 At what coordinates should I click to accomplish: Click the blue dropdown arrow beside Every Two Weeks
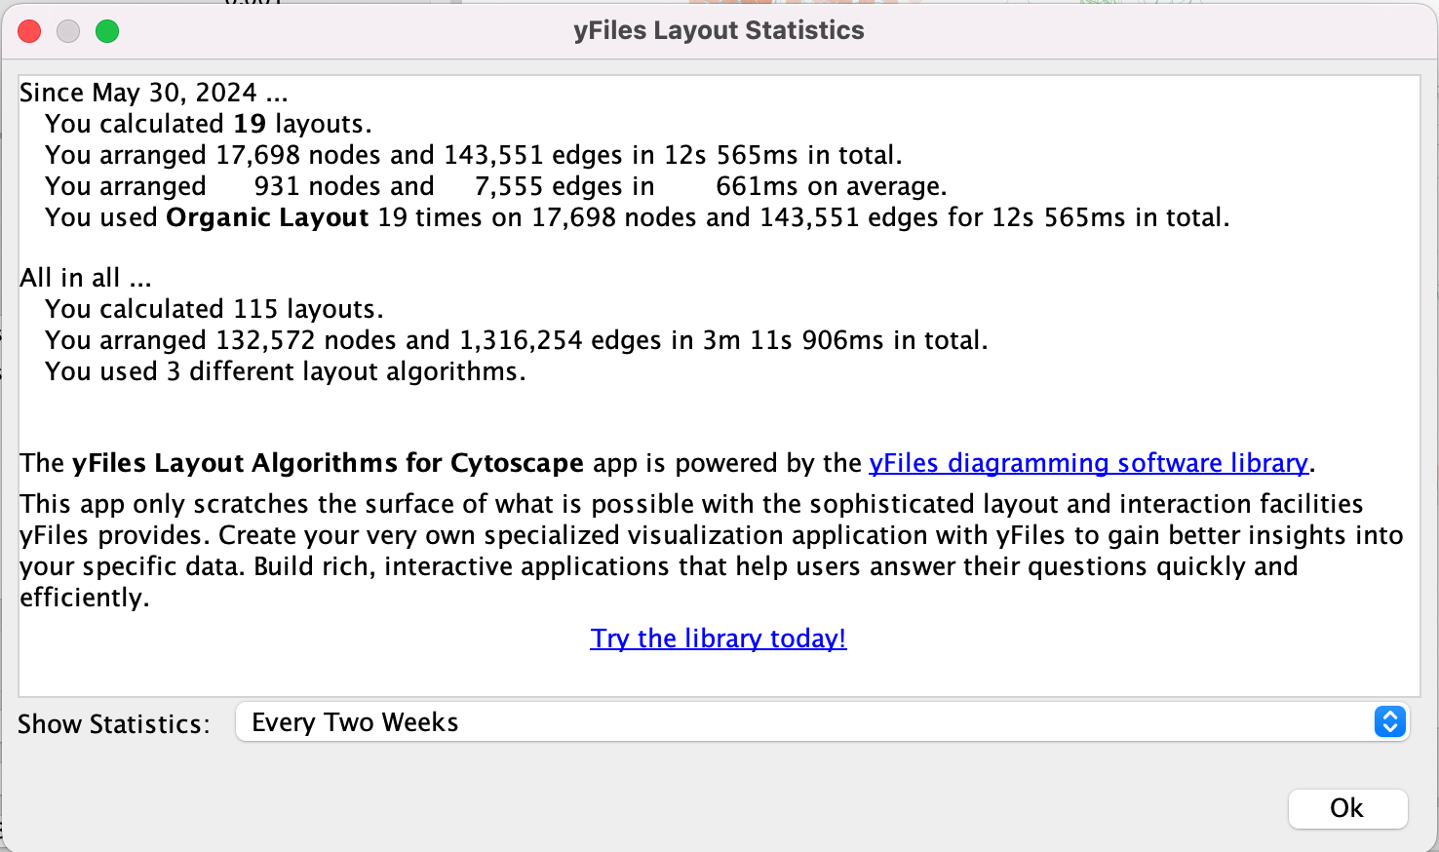tap(1389, 722)
